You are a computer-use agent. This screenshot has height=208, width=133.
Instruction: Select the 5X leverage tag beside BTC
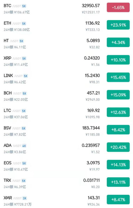(24, 6)
